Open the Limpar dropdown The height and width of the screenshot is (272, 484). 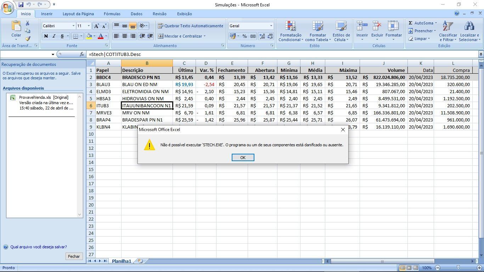[x=420, y=39]
